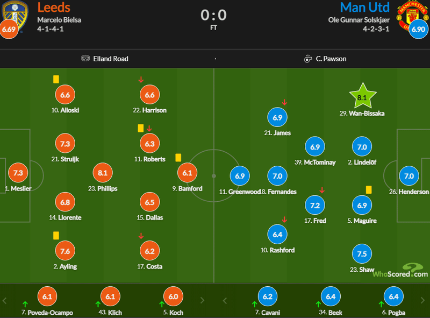Click Henderson's 7.0 rating circle
Screen dimensions: 430x318
pyautogui.click(x=409, y=176)
